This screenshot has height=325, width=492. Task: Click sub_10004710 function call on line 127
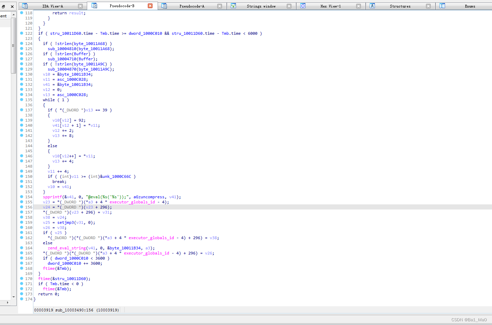tap(62, 59)
